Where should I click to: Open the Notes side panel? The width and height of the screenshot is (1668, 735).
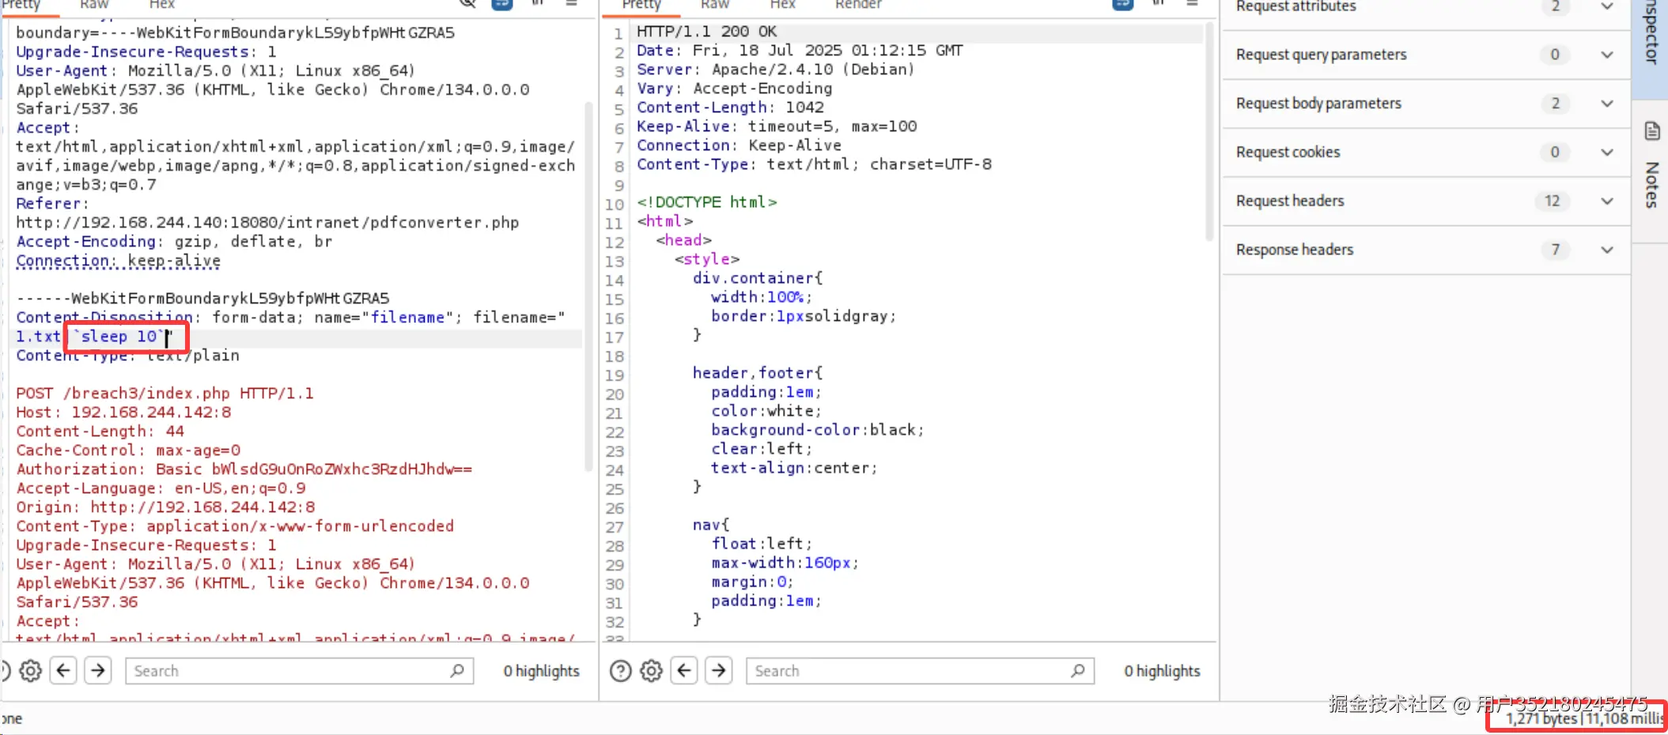click(1651, 166)
